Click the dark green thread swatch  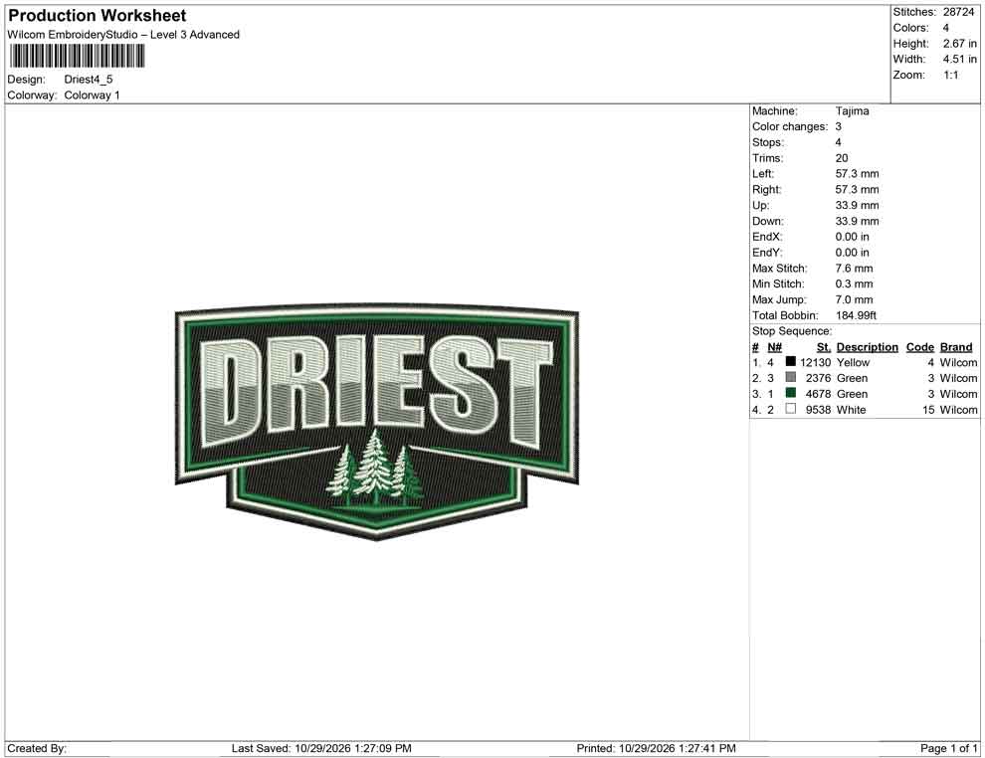pos(791,393)
